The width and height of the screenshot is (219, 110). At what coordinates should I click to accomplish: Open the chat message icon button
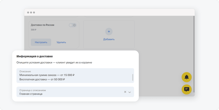coord(187,89)
